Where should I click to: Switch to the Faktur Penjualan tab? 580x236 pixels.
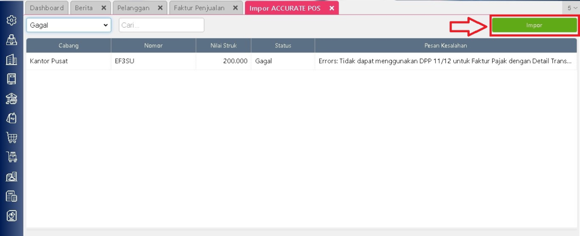pyautogui.click(x=199, y=8)
